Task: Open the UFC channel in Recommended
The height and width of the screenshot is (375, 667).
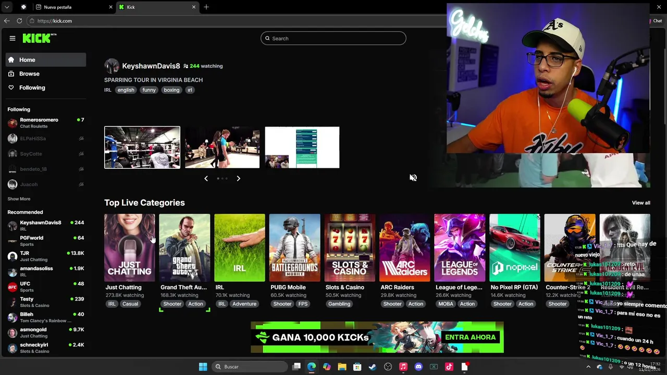Action: tap(46, 286)
